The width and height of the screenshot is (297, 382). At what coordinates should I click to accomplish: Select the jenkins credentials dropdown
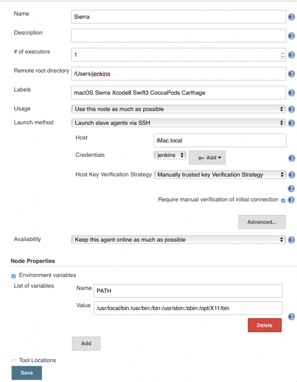[170, 155]
